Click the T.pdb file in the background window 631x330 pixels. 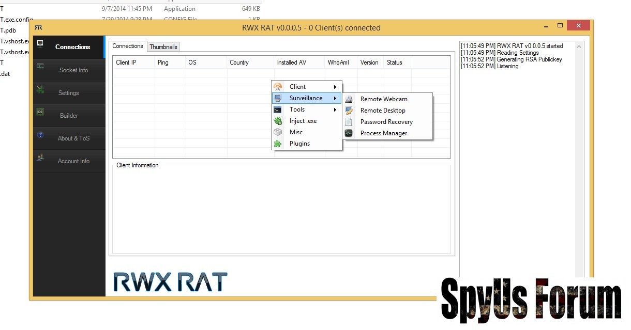(x=8, y=30)
